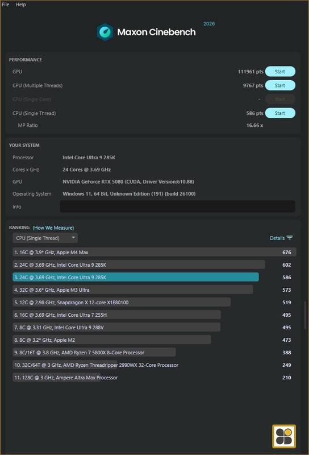Click the 602 score in ranking
The height and width of the screenshot is (455, 309).
pos(287,264)
